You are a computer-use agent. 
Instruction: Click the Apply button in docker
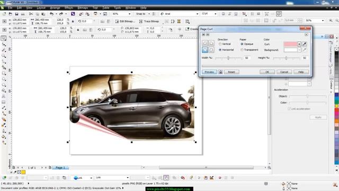click(x=318, y=117)
